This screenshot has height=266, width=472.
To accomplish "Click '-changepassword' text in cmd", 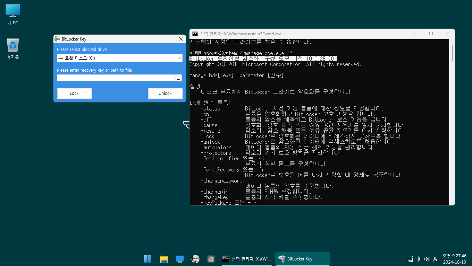I will point(221,180).
